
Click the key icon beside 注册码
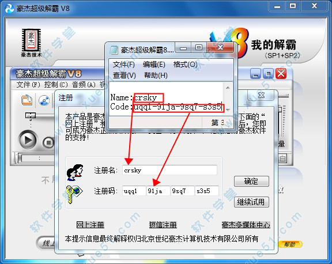point(74,194)
